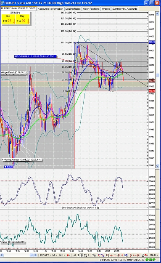Click the blue zoom region icon

(126, 255)
